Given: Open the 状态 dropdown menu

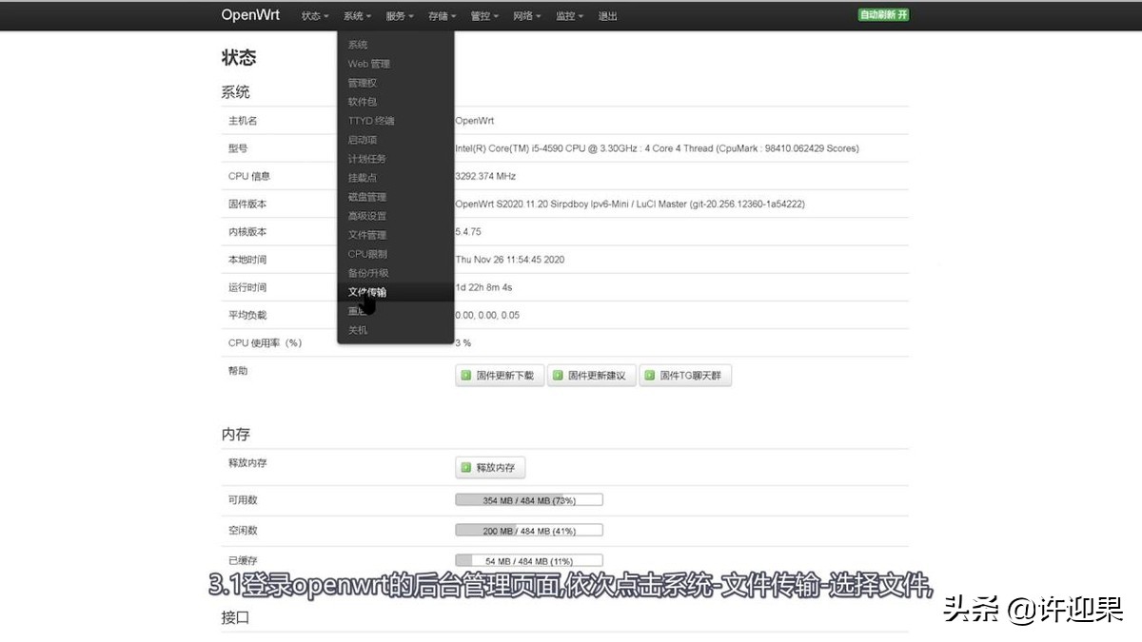Looking at the screenshot, I should (x=313, y=15).
